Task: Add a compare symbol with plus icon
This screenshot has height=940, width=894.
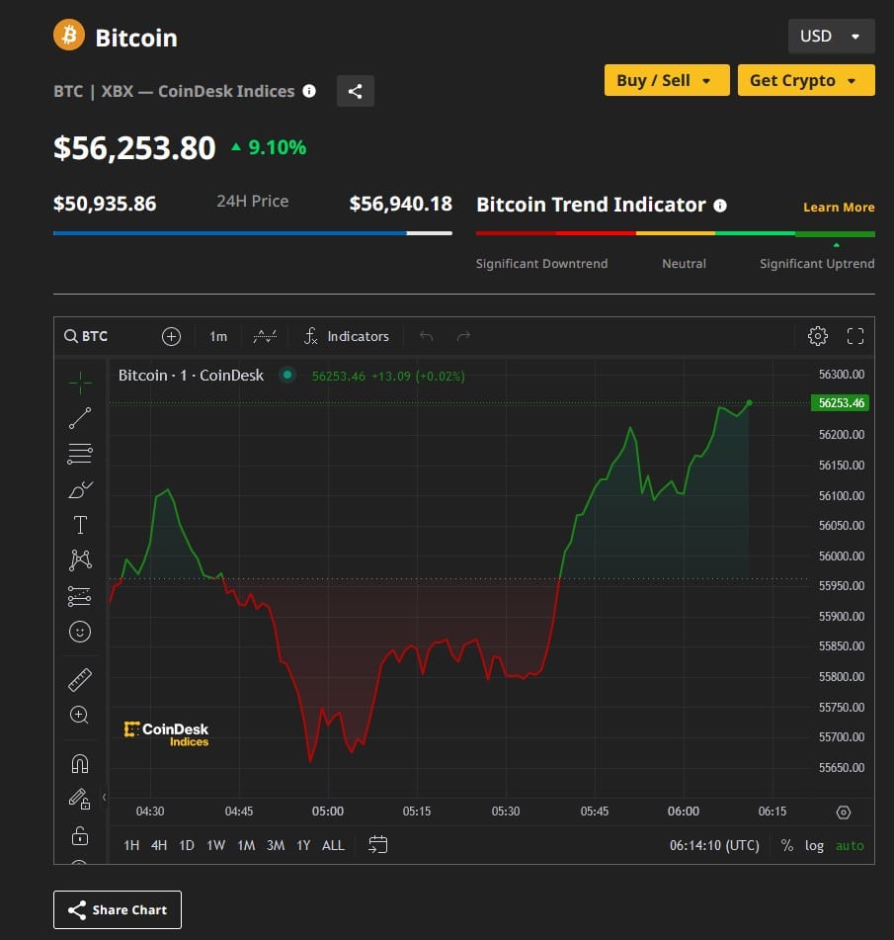Action: 171,336
